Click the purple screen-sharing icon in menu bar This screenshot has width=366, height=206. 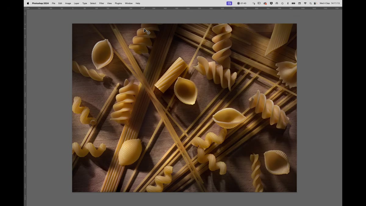coord(229,3)
